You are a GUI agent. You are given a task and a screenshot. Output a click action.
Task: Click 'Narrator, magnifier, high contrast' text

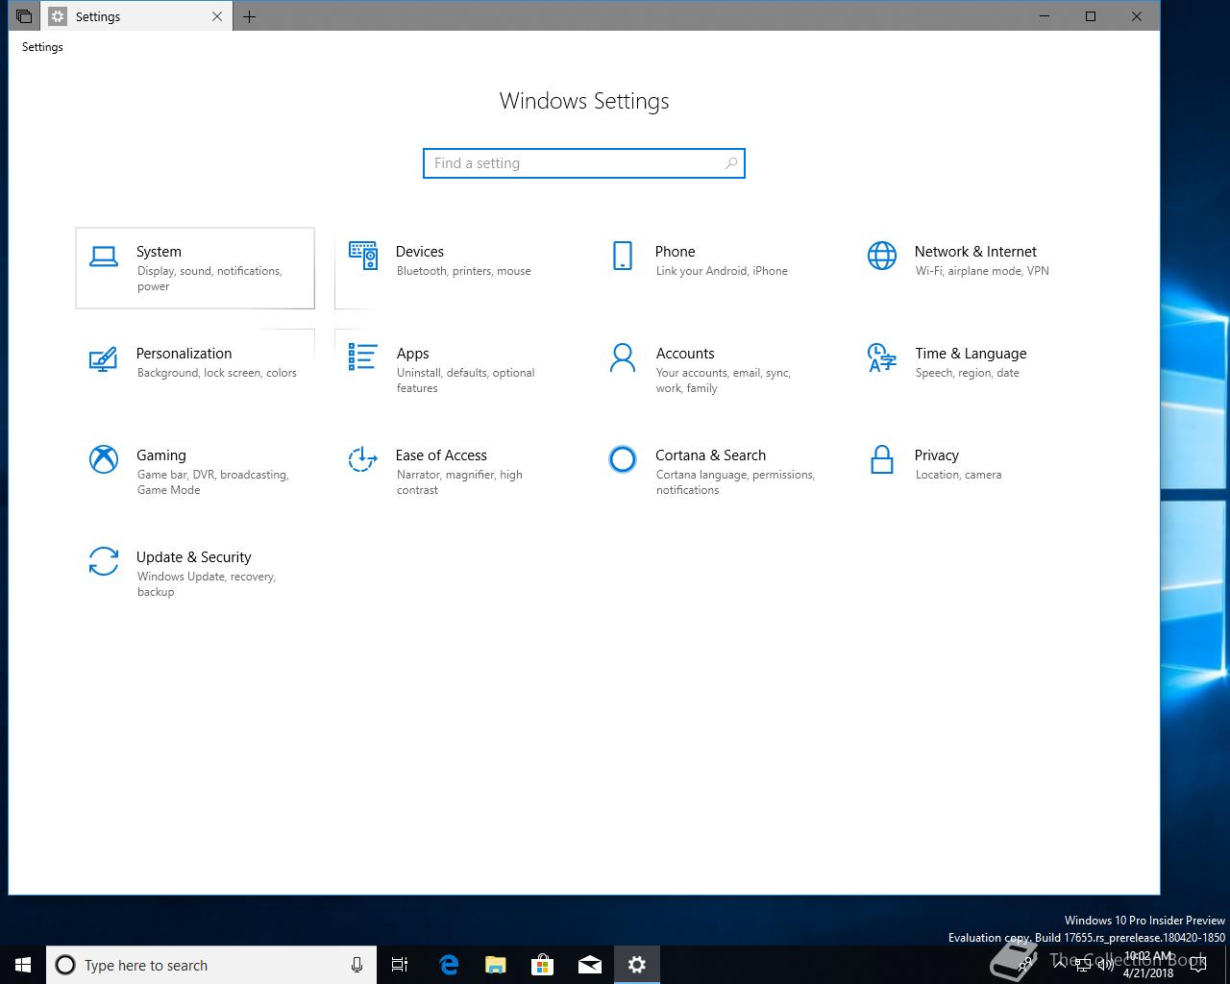click(x=459, y=482)
